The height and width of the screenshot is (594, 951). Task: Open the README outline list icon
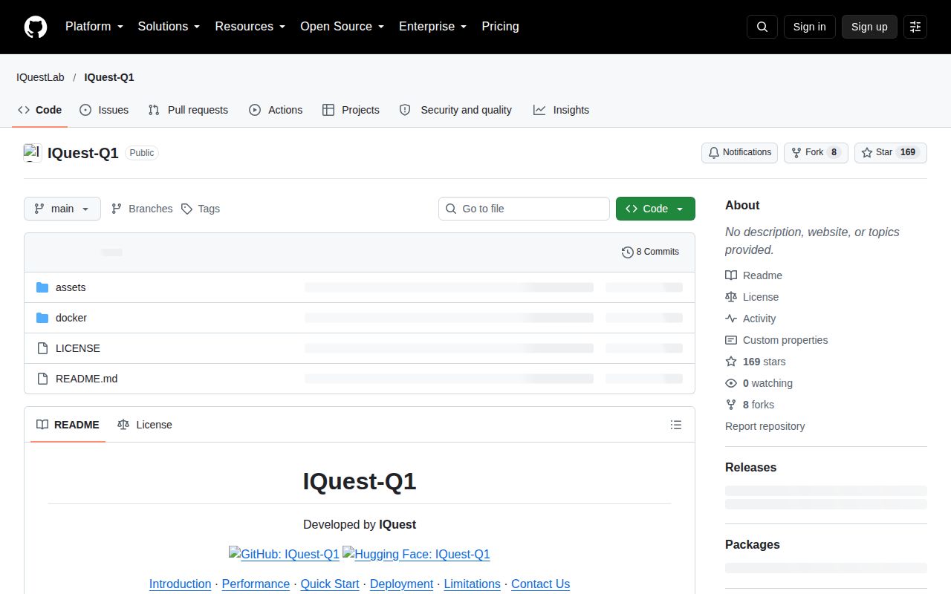click(x=676, y=425)
